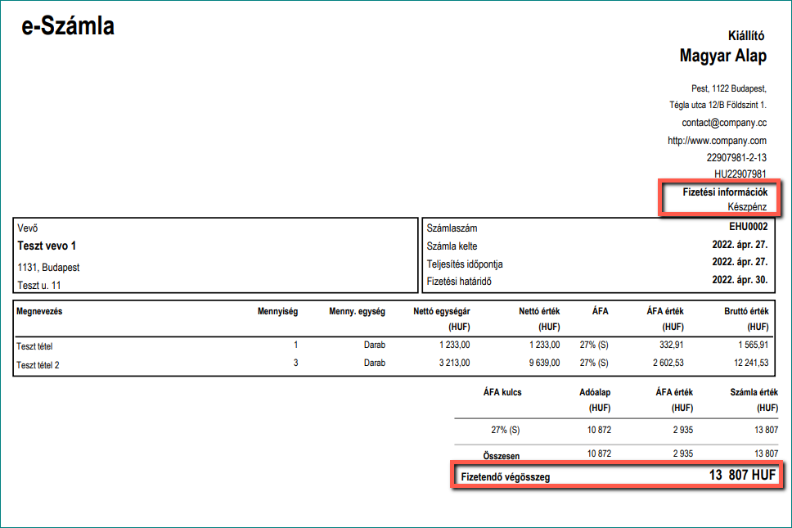
Task: Select the Teszt tétel 2 item name
Action: click(38, 365)
